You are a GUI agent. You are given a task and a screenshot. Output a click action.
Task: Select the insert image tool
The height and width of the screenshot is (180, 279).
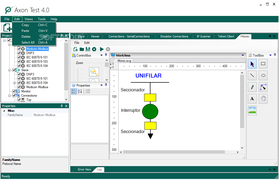pos(252,110)
